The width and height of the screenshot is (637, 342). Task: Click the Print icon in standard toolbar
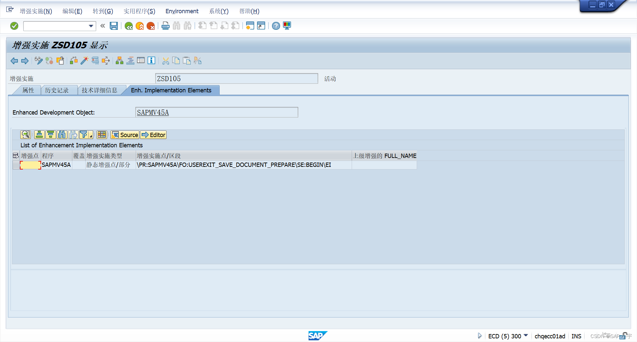pos(166,26)
